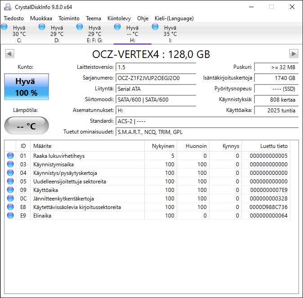The width and height of the screenshot is (303, 298).
Task: Switch to drive C: at 30 °C
Action: pyautogui.click(x=19, y=34)
